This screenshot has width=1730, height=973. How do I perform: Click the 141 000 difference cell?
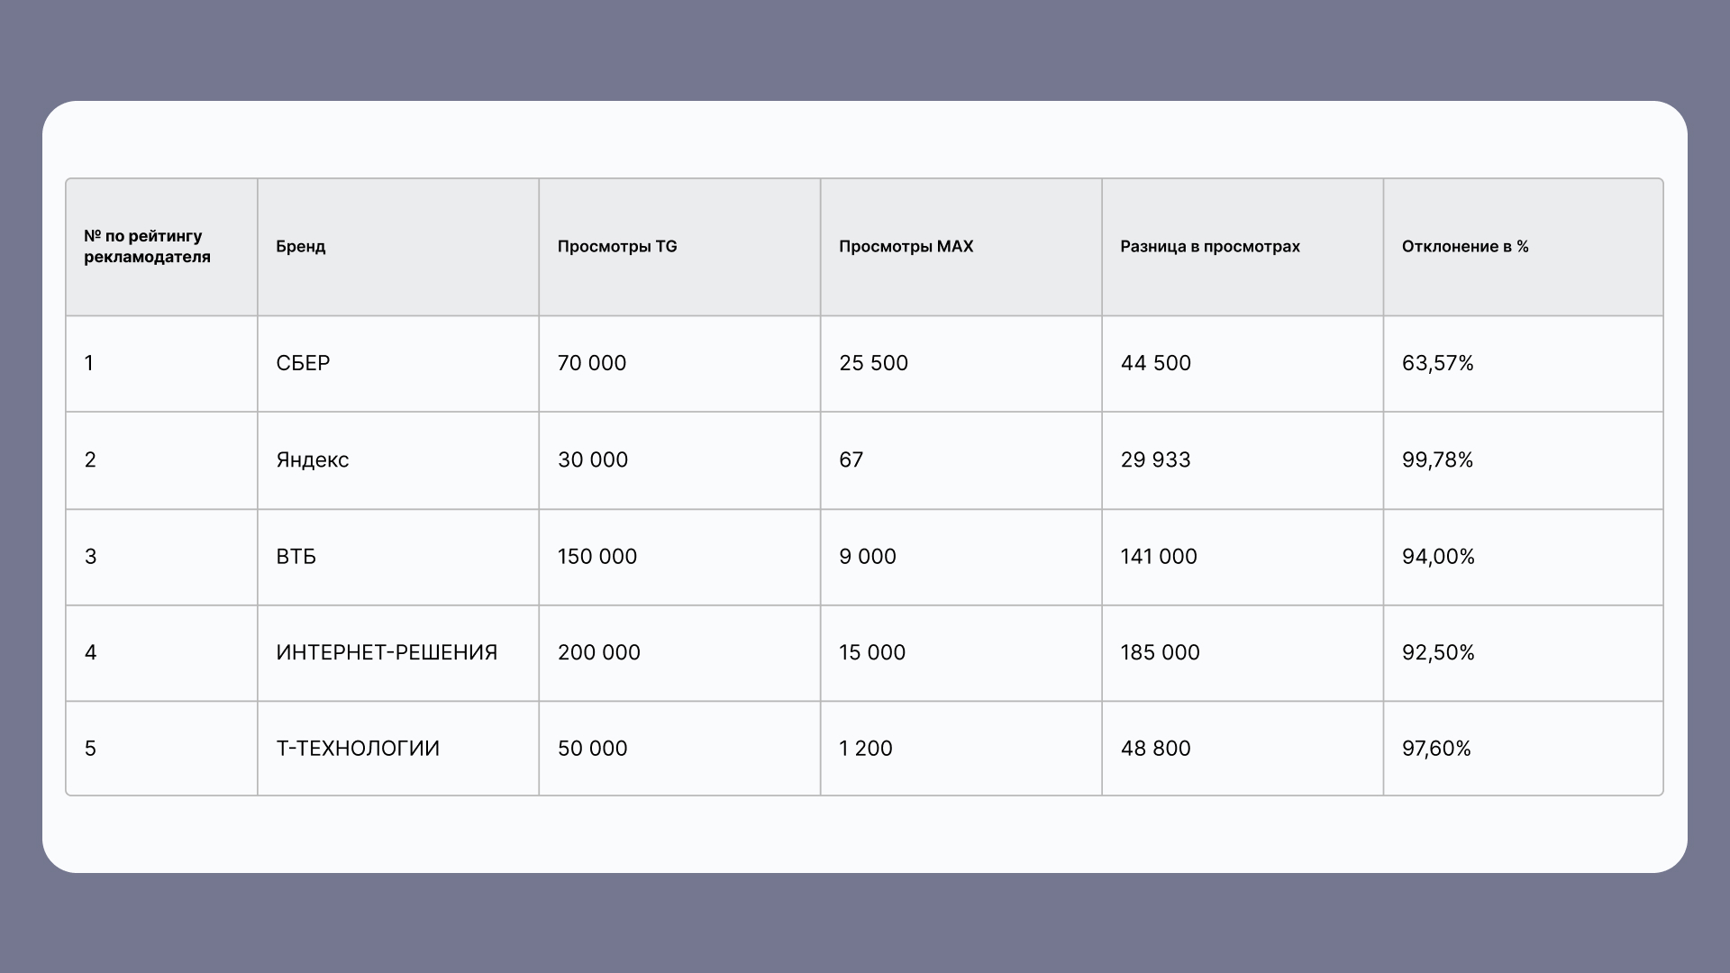[1159, 557]
